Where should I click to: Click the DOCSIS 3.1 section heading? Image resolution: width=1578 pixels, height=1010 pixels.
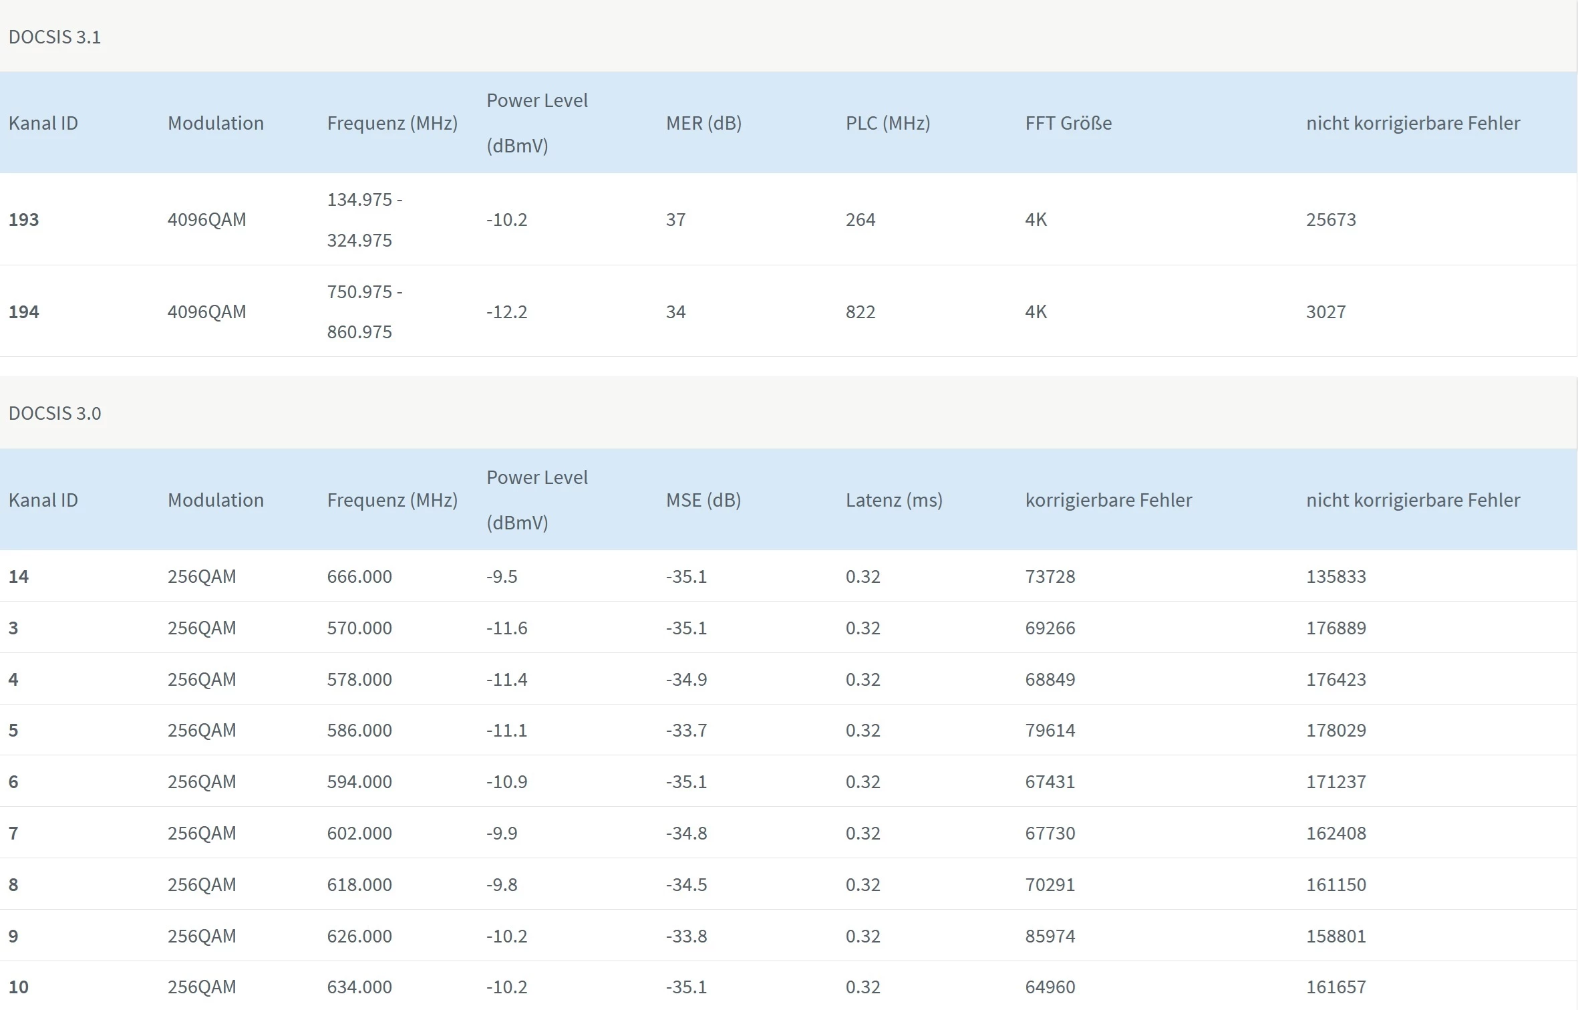[55, 37]
